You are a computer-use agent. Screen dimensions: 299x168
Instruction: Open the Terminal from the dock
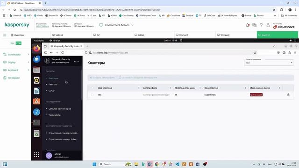pos(36,122)
